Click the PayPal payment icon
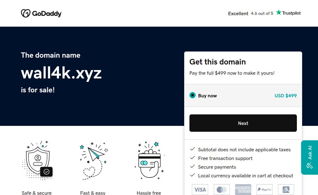 click(x=265, y=189)
